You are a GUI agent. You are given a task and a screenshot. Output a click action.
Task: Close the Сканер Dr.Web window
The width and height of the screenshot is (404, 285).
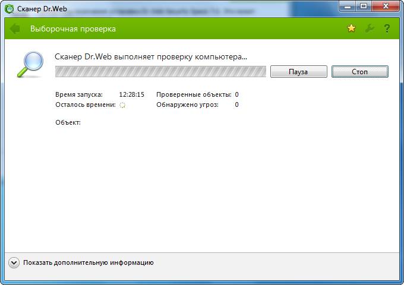click(386, 6)
